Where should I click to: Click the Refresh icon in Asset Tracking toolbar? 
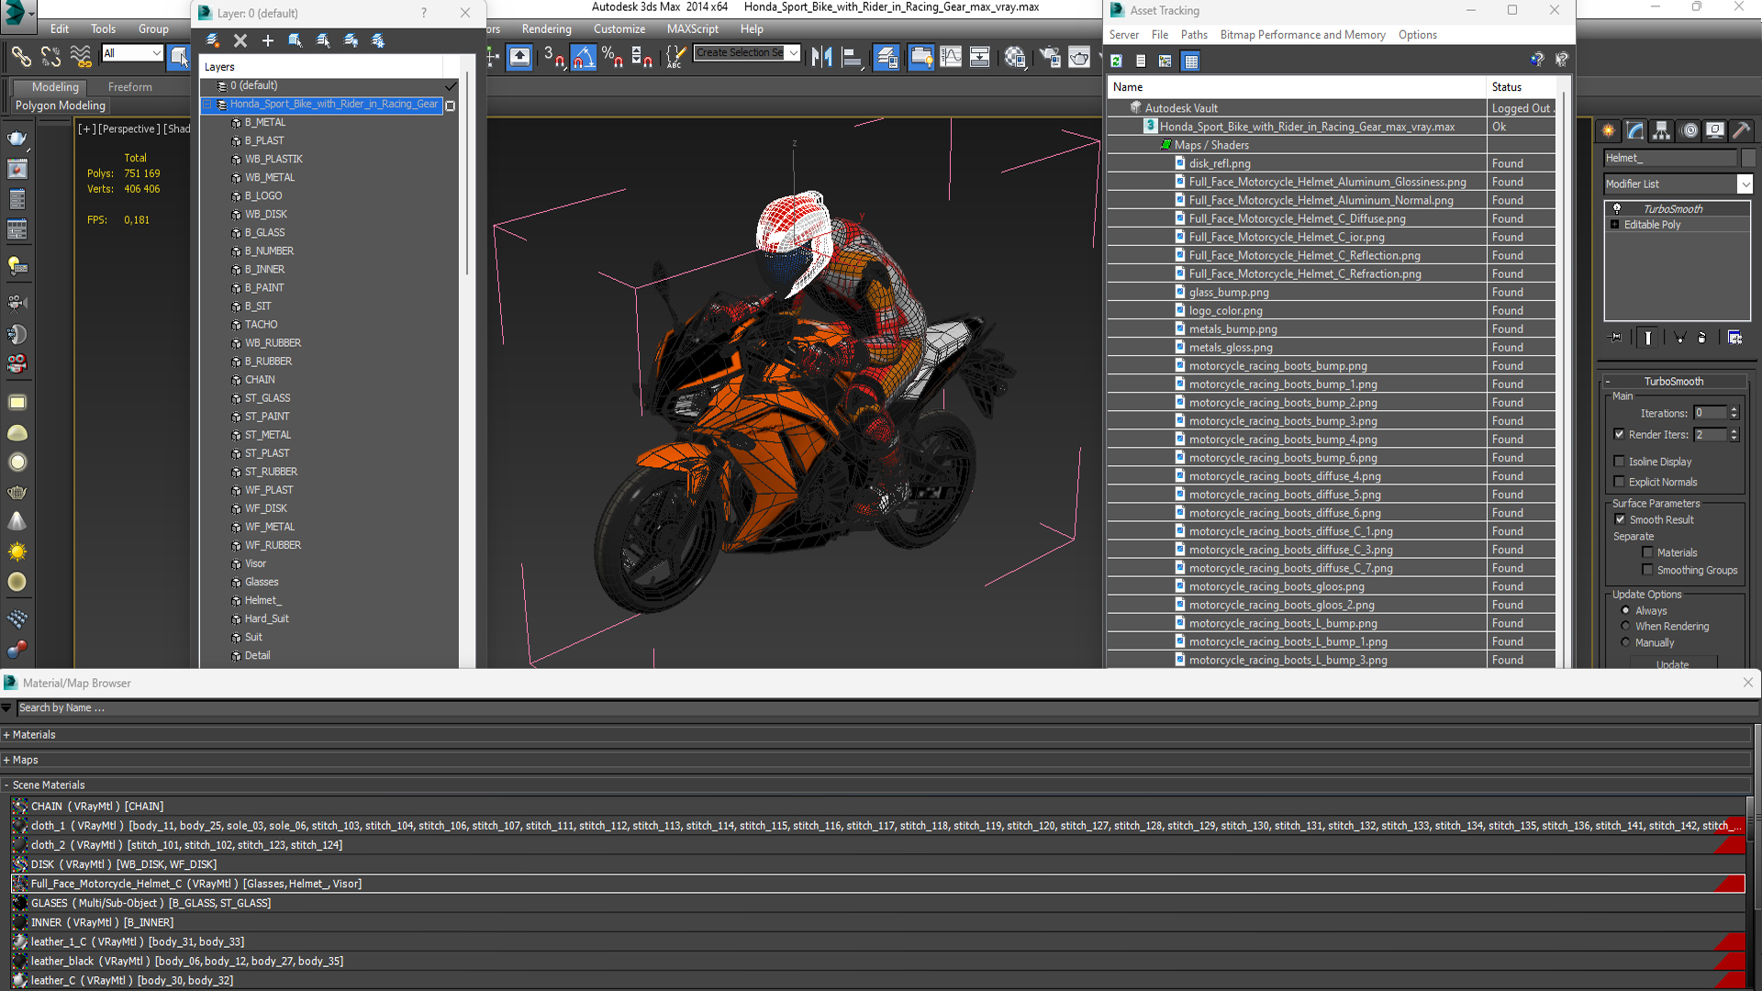click(1117, 61)
